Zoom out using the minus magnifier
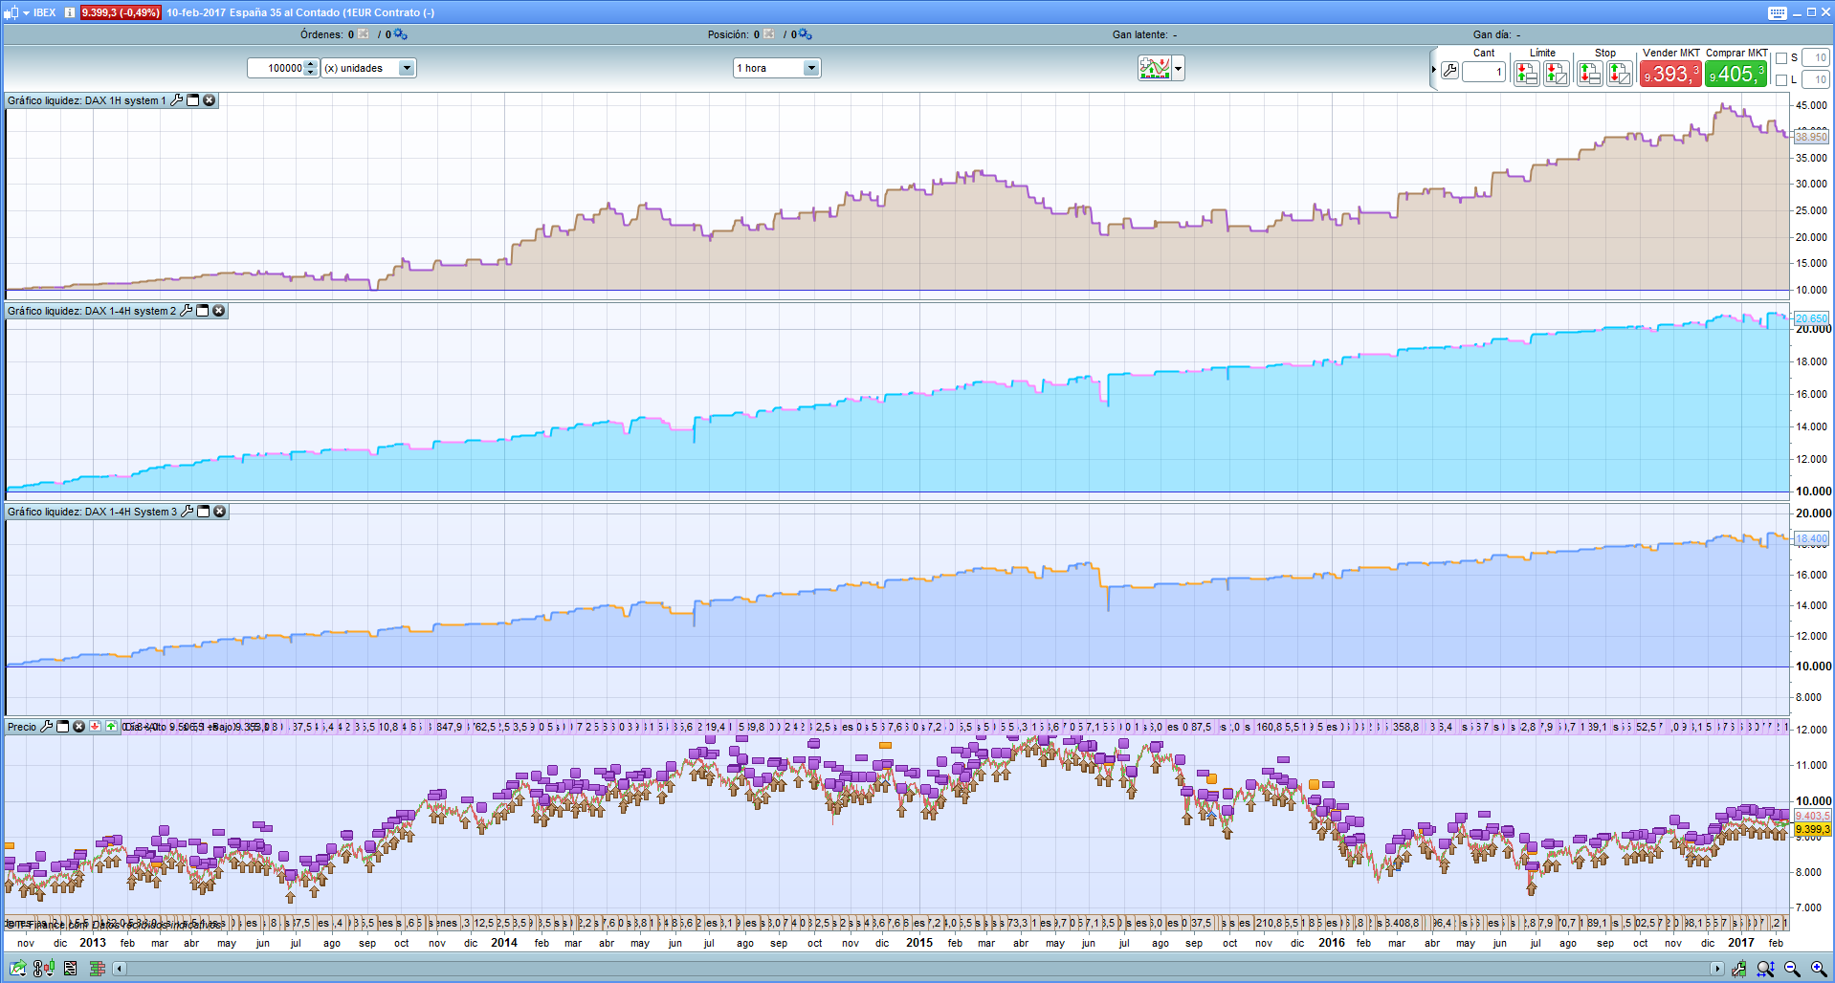 tap(1792, 969)
